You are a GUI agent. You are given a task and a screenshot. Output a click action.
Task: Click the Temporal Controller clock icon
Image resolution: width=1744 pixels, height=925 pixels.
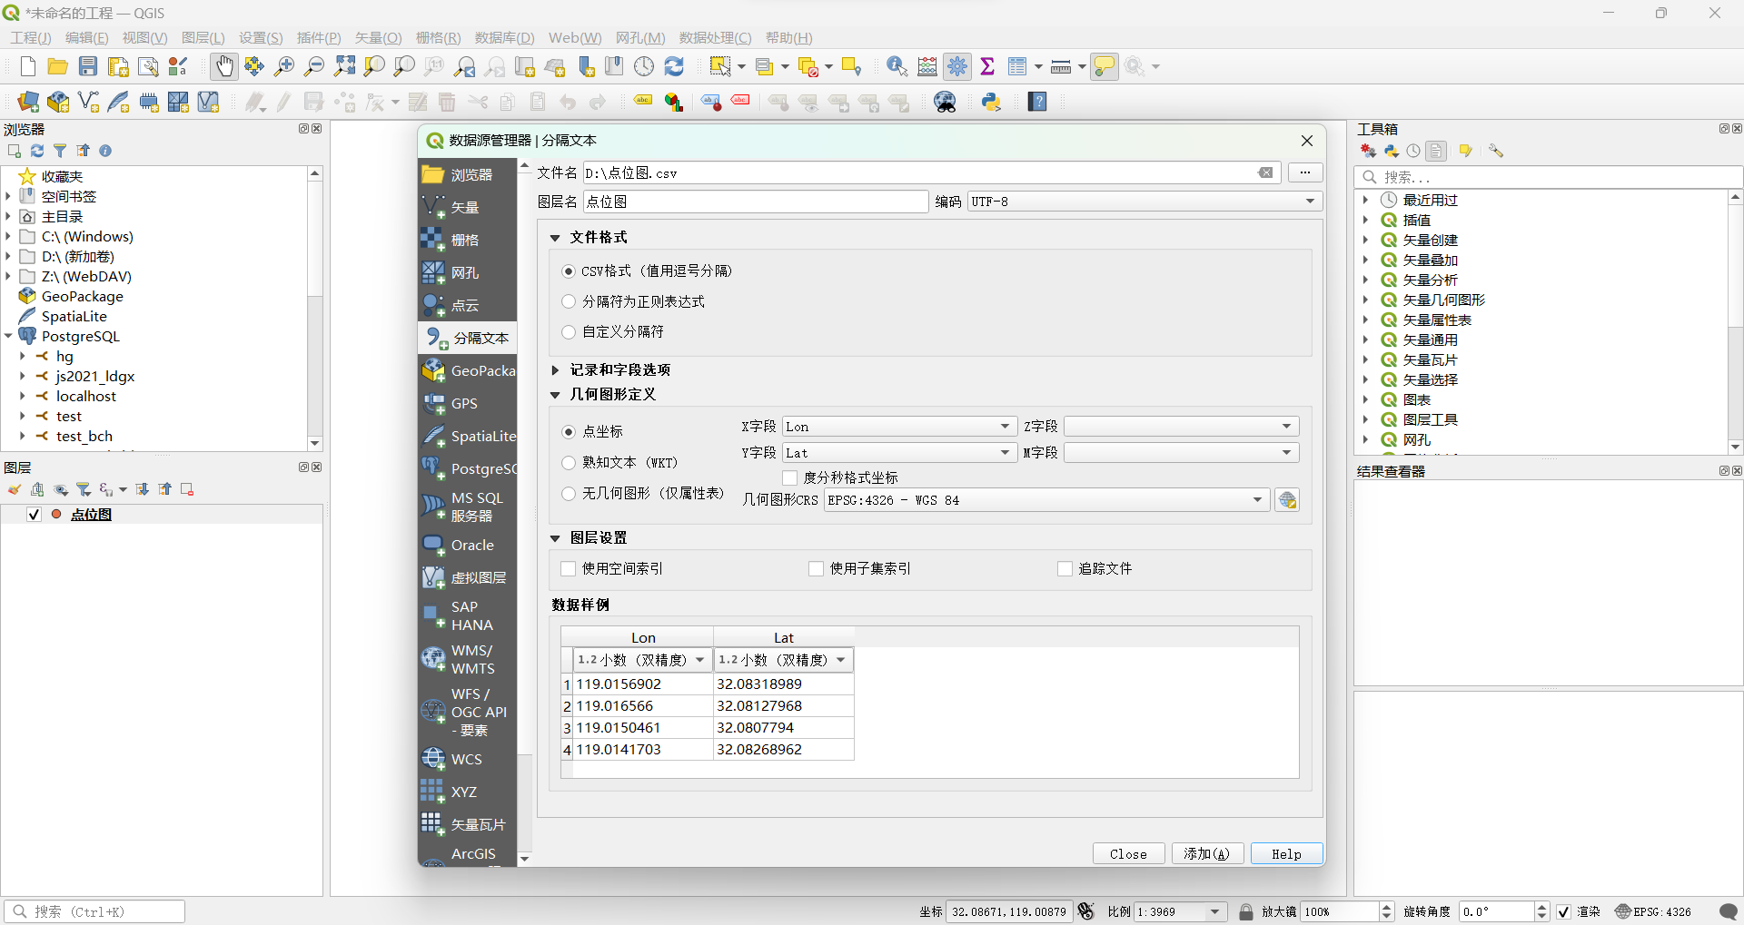point(644,66)
